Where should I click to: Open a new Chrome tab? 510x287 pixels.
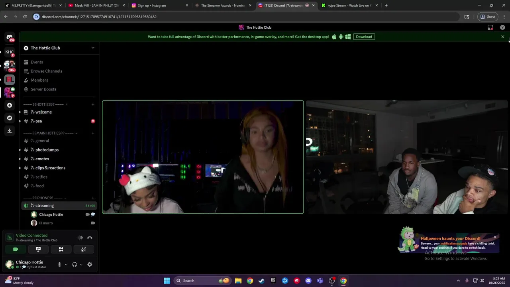click(x=386, y=6)
